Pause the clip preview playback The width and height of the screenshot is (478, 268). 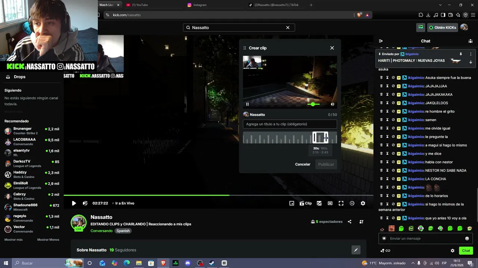click(247, 104)
